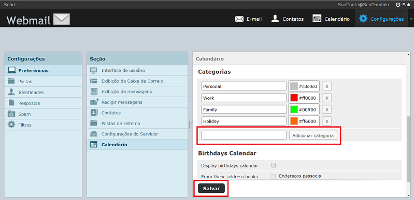
Task: Click Calendário section calendar icon
Action: point(94,144)
